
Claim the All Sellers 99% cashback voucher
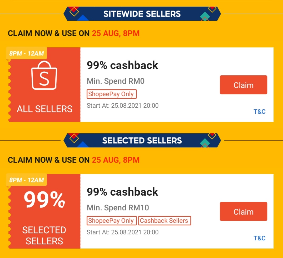(x=243, y=85)
